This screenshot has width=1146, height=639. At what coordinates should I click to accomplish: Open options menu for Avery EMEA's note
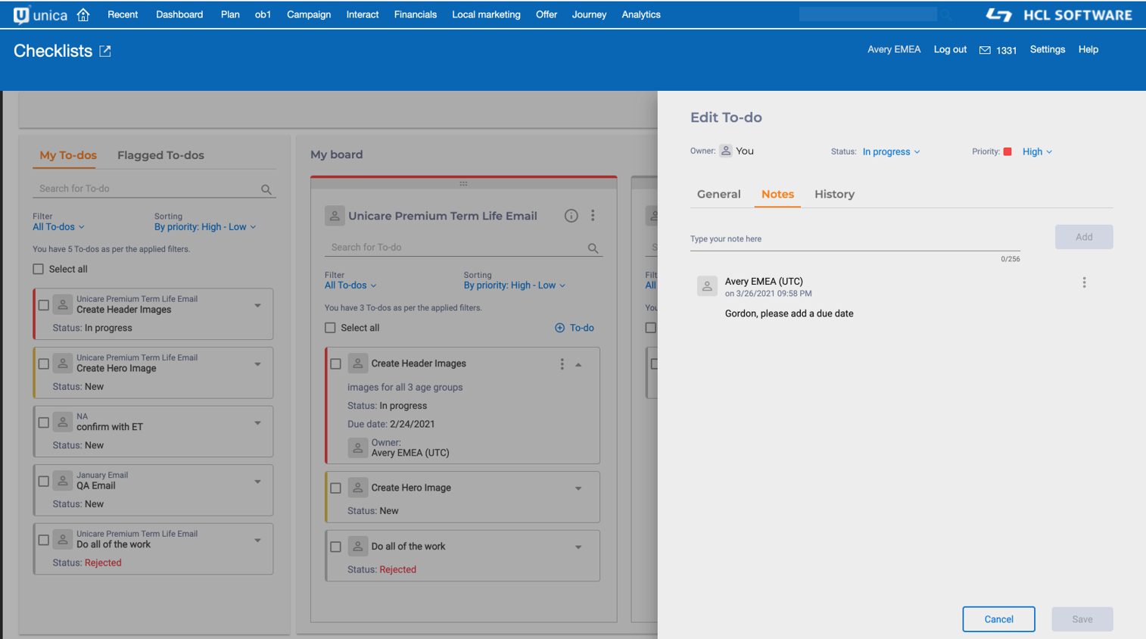pos(1084,282)
